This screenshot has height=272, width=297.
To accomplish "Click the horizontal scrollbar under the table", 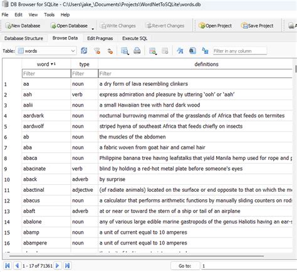I will point(137,256).
